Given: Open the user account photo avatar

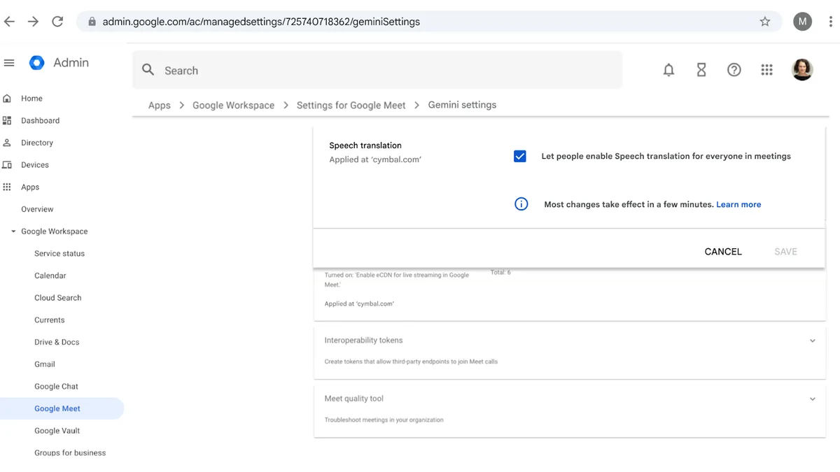Looking at the screenshot, I should point(802,70).
